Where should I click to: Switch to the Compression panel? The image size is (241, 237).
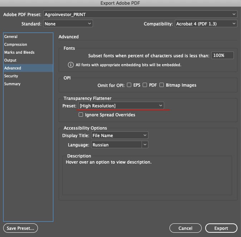28,44
